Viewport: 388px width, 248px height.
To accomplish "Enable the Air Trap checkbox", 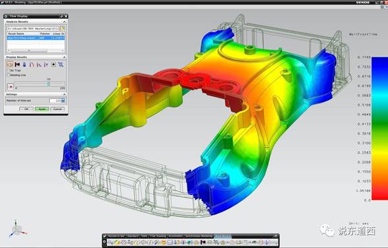I will coord(9,71).
